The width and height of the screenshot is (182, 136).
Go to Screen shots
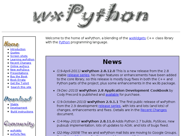point(19,56)
